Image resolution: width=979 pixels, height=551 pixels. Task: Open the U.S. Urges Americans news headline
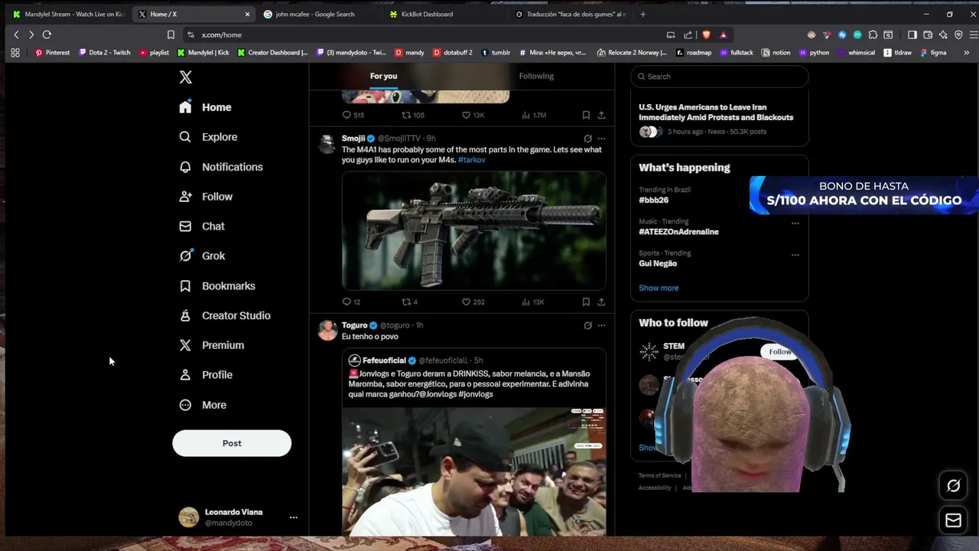pos(716,112)
